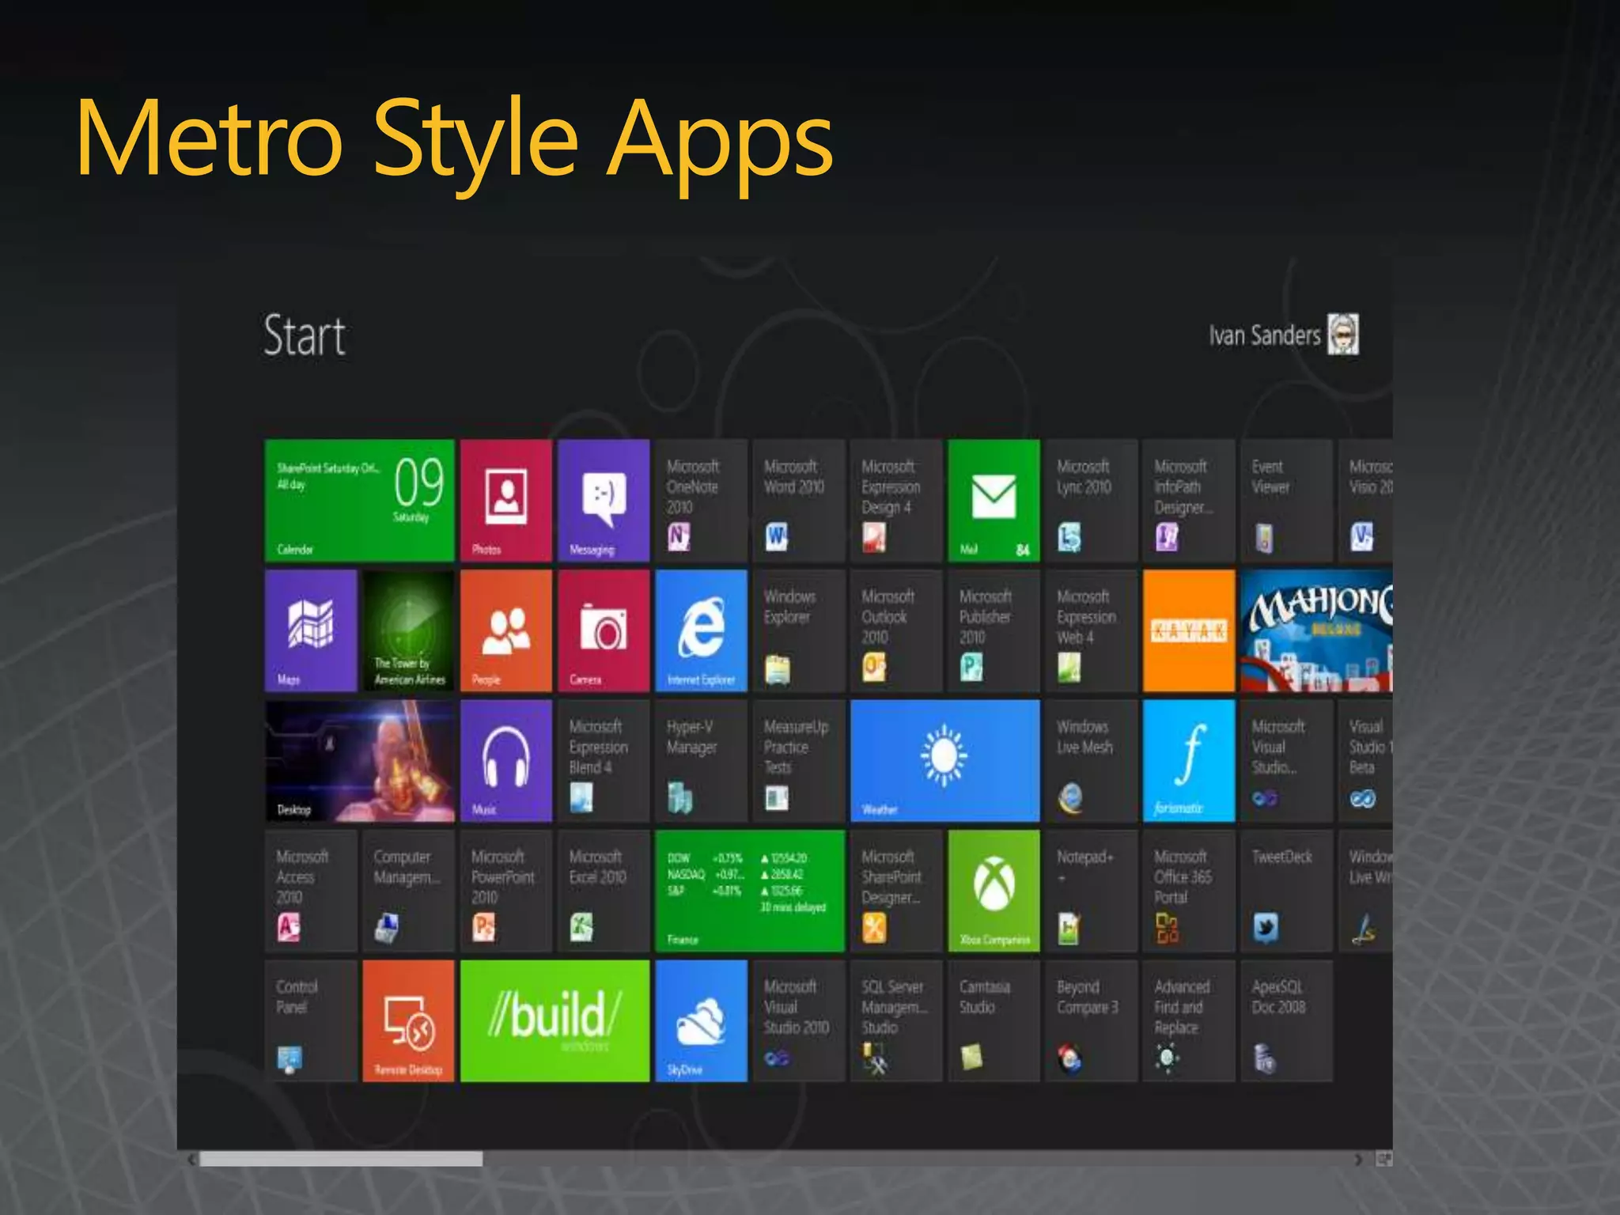Click the horizontal scrollbar thumb
Screen dimensions: 1620x1215
tap(341, 1159)
